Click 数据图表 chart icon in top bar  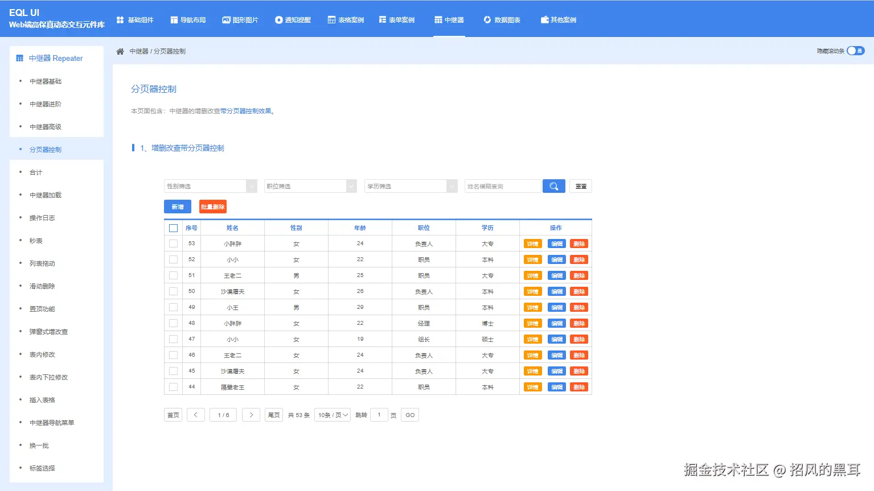tap(487, 20)
